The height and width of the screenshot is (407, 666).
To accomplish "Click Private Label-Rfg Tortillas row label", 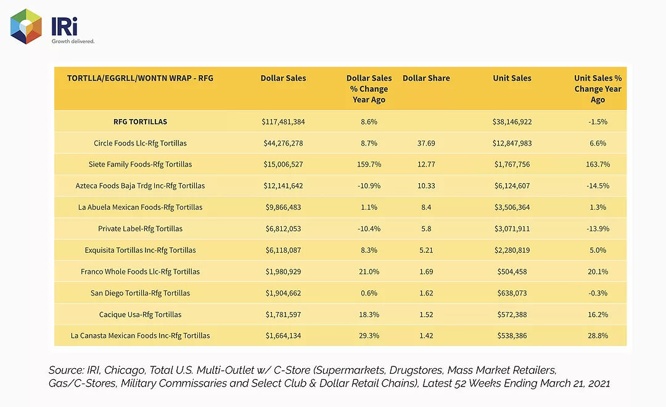I will coord(140,229).
